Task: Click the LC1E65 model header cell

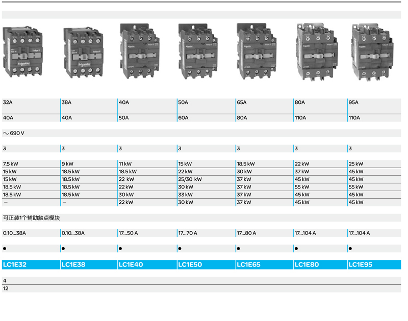Action: pyautogui.click(x=265, y=264)
